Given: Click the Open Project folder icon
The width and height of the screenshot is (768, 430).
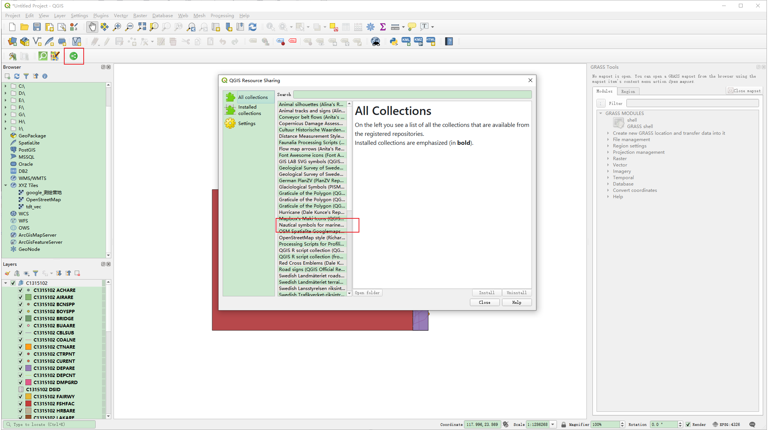Looking at the screenshot, I should click(25, 27).
